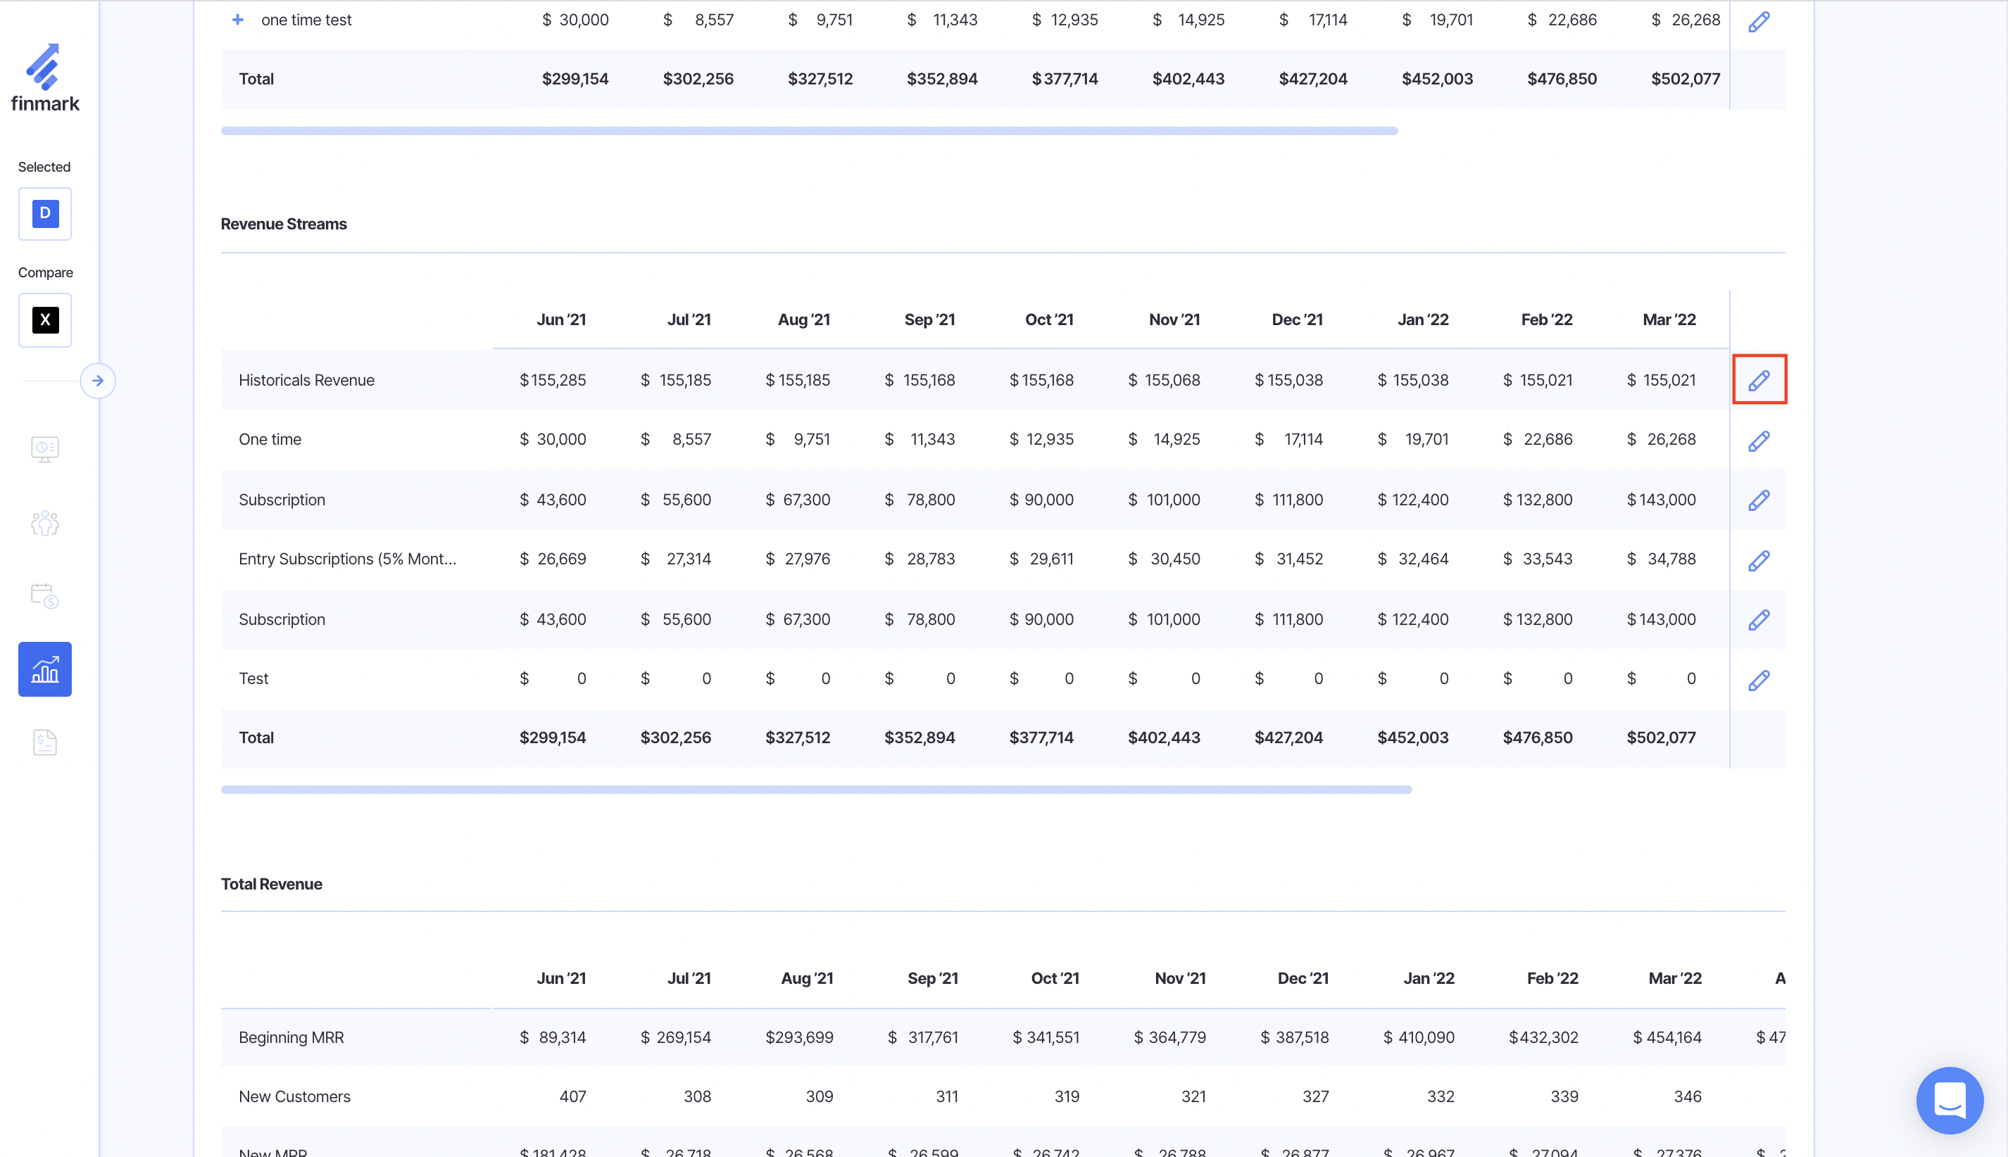The width and height of the screenshot is (2008, 1157).
Task: Click the Revenue Streams table scrollbar
Action: click(815, 789)
